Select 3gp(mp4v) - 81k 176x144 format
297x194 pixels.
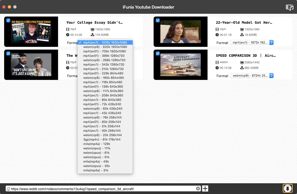coord(102,139)
